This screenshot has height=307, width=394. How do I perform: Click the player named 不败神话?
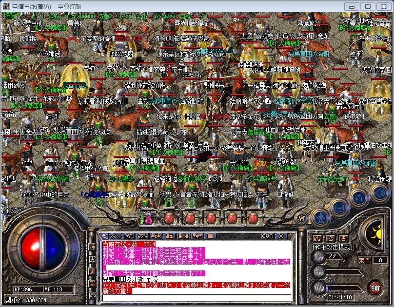(49, 54)
